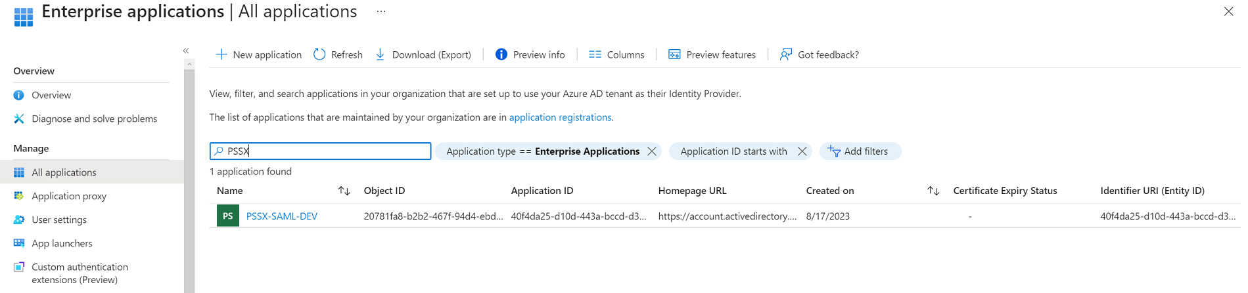The width and height of the screenshot is (1248, 293).
Task: Sort by Created on using the arrows icon
Action: [x=933, y=191]
